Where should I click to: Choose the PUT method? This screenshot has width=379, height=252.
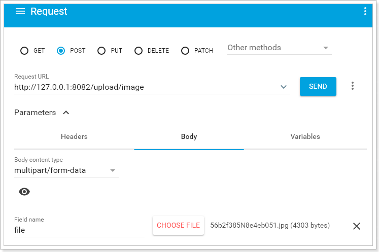coord(101,51)
